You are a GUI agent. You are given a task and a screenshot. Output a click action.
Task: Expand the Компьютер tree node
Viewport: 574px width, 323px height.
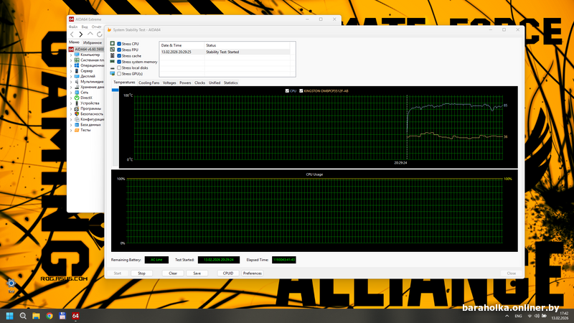click(x=71, y=55)
